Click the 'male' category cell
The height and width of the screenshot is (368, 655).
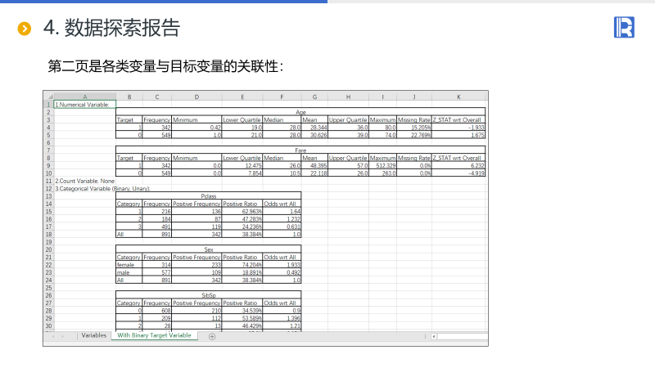(129, 272)
